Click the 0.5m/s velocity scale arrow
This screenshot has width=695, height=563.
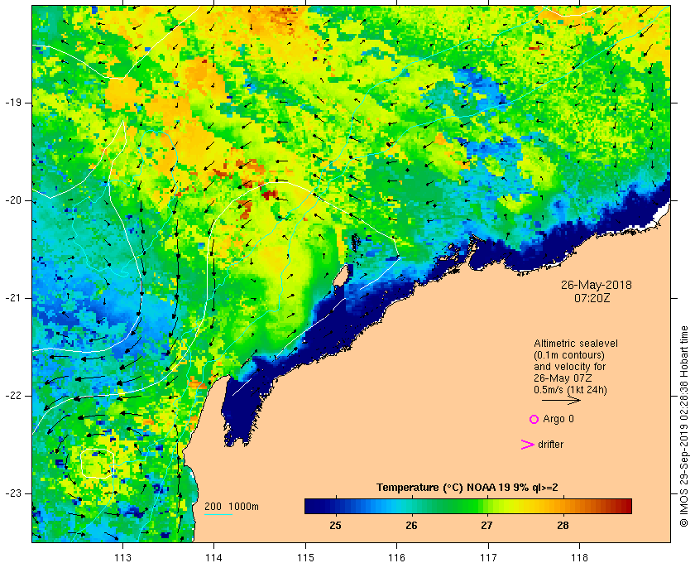click(561, 400)
